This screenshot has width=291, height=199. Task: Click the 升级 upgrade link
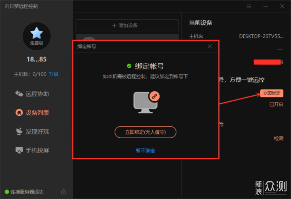54,74
